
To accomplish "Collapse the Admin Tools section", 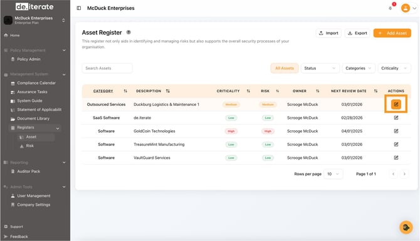I will click(x=64, y=187).
